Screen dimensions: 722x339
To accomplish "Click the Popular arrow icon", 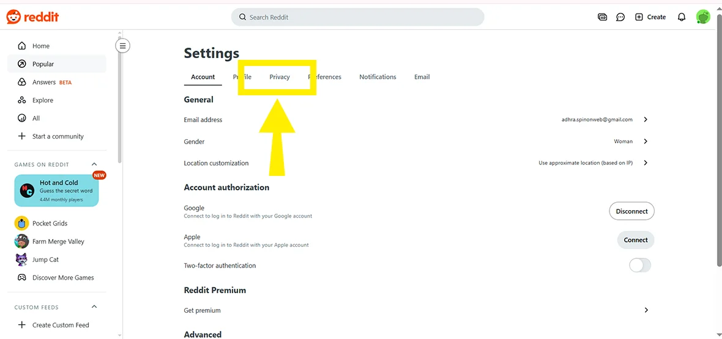I will click(x=21, y=64).
